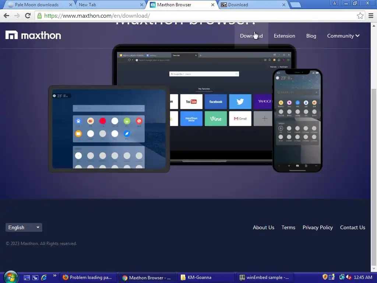377x283 pixels.
Task: Click the address bar URL field
Action: click(x=197, y=16)
